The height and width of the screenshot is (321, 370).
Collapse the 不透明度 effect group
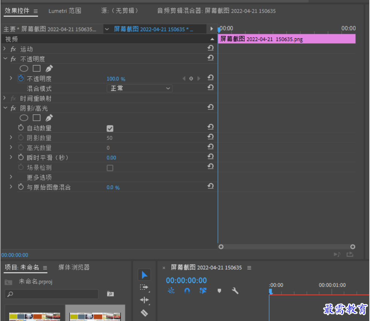point(5,59)
